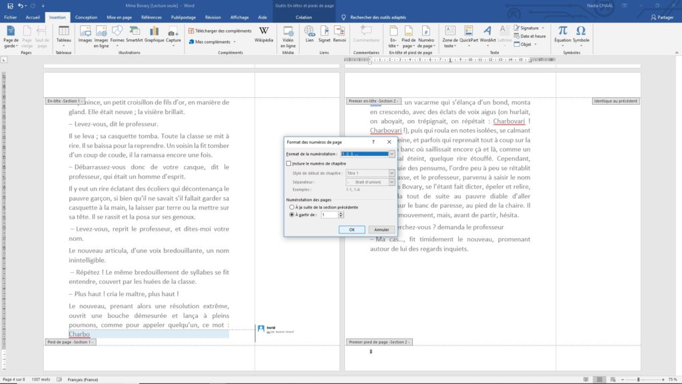
Task: Open the Fichier tab
Action: (10, 17)
